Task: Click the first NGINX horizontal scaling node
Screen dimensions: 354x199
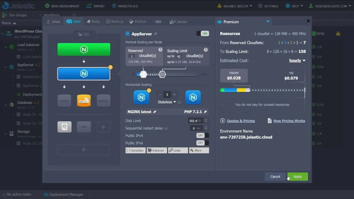Action: 141,97
